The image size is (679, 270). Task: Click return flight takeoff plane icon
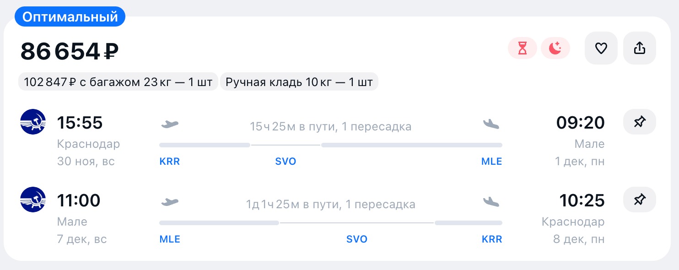pos(170,201)
